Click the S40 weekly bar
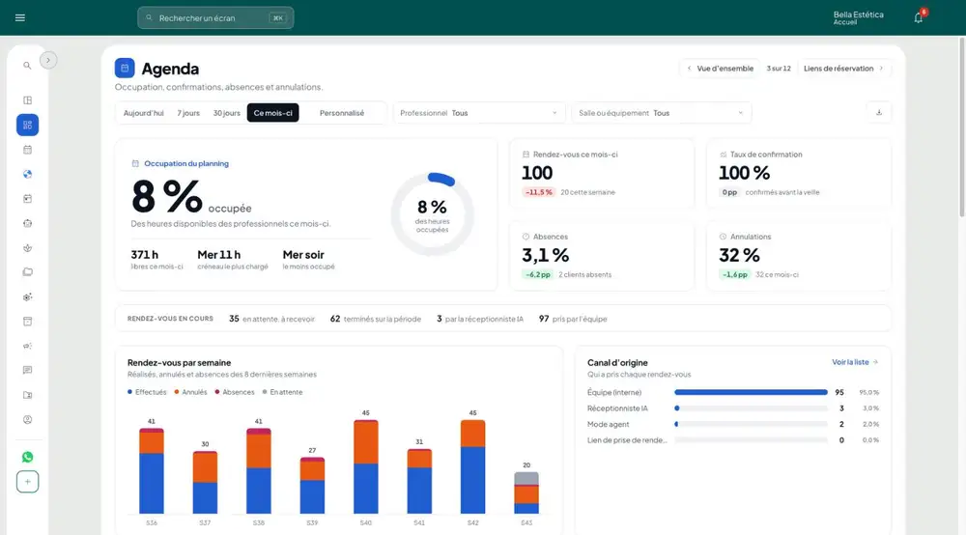This screenshot has height=535, width=966. (366, 466)
